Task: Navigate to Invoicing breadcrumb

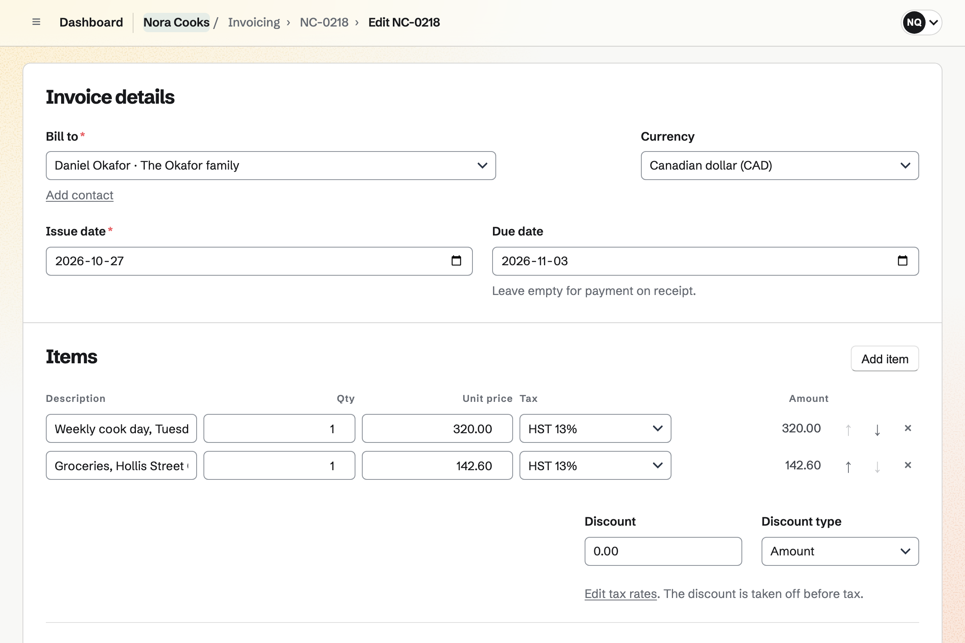Action: [x=254, y=22]
